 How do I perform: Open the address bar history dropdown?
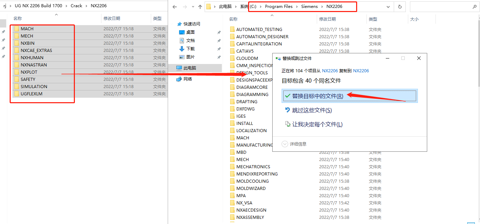388,7
